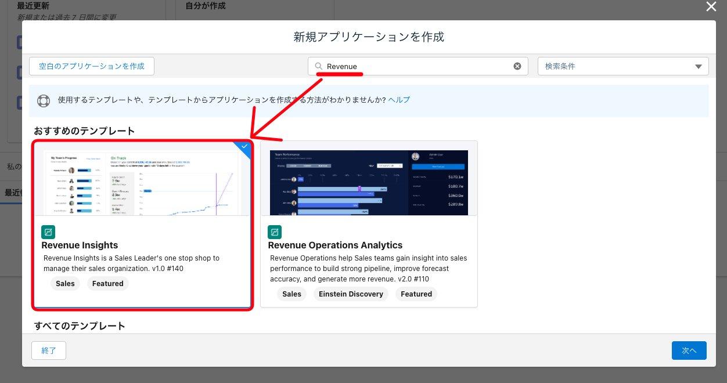Toggle the Revenue Insights selected checkmark
This screenshot has height=383, width=727.
(244, 146)
